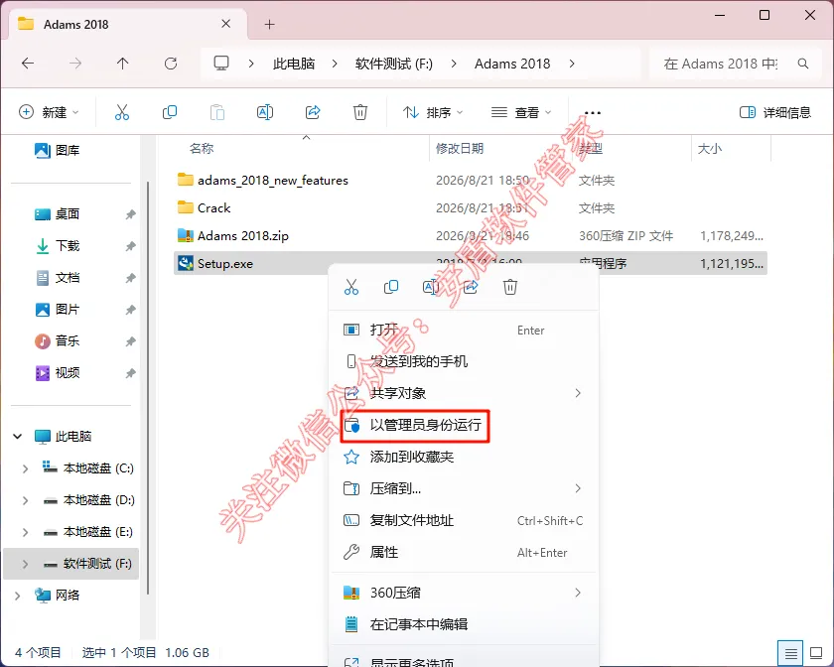The height and width of the screenshot is (667, 834).
Task: Choose 在记事本中编辑
Action: tap(464, 624)
